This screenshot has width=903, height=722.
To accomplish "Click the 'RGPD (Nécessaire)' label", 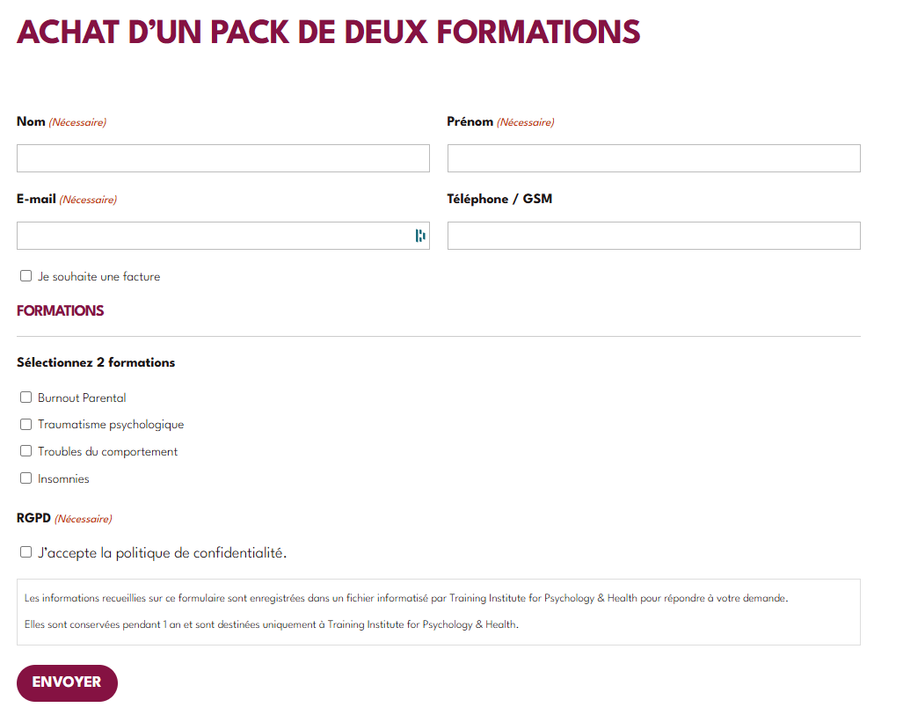I will pyautogui.click(x=64, y=518).
